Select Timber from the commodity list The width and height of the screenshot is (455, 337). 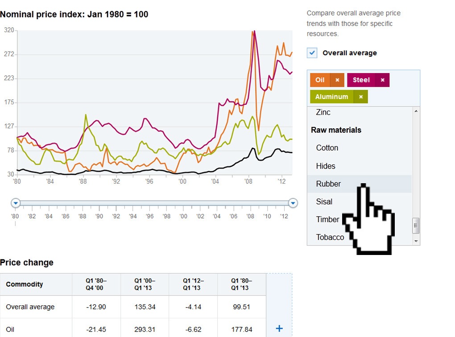[327, 219]
